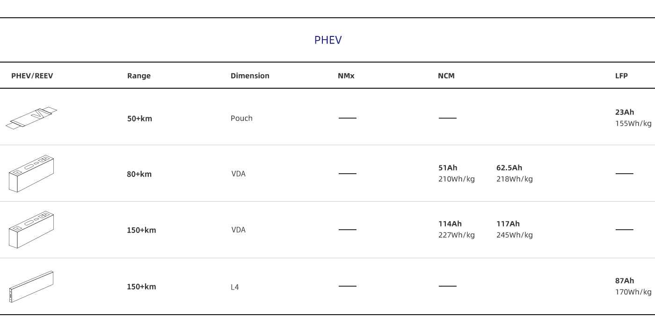Click the pouch cell battery illustration
This screenshot has height=331, width=655.
pos(31,118)
